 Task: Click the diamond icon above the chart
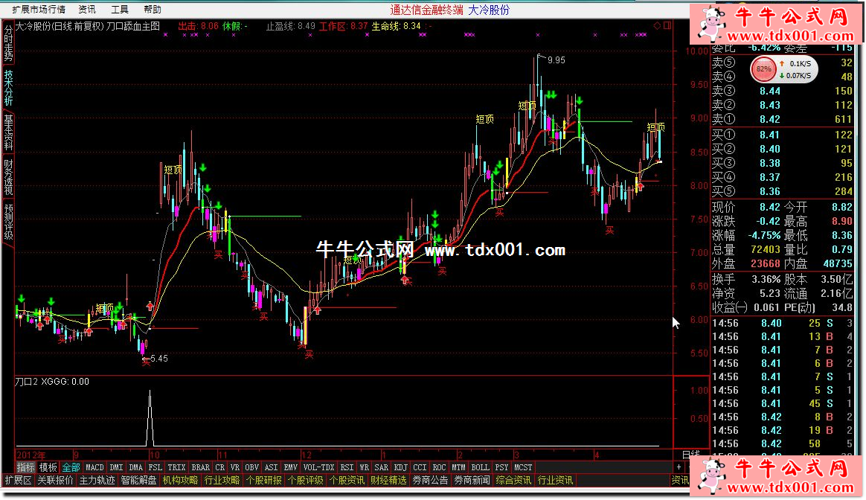click(x=657, y=25)
